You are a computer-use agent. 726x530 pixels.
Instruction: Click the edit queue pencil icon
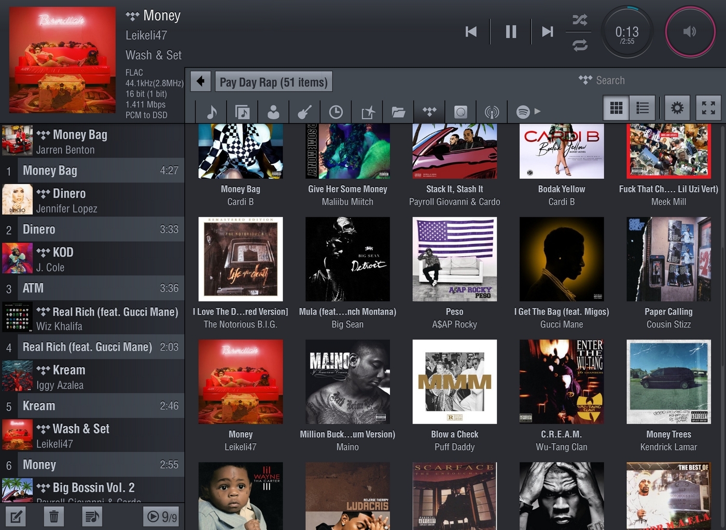click(x=16, y=516)
